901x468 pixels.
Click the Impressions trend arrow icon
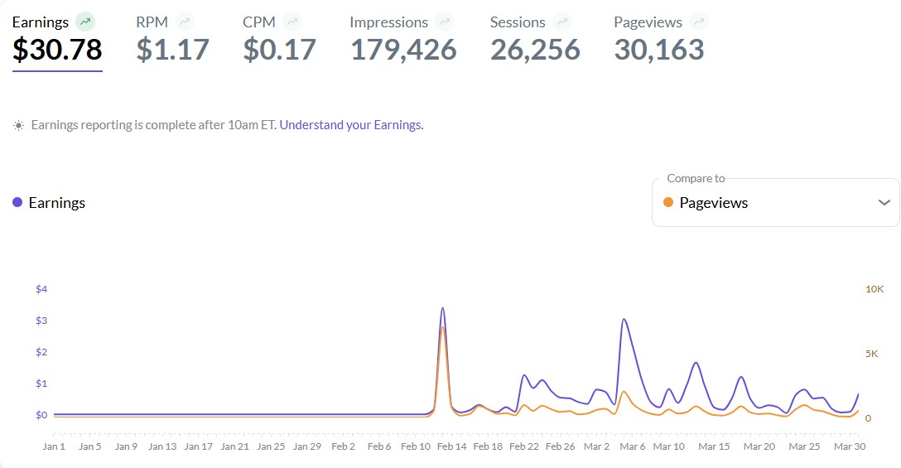click(x=445, y=22)
